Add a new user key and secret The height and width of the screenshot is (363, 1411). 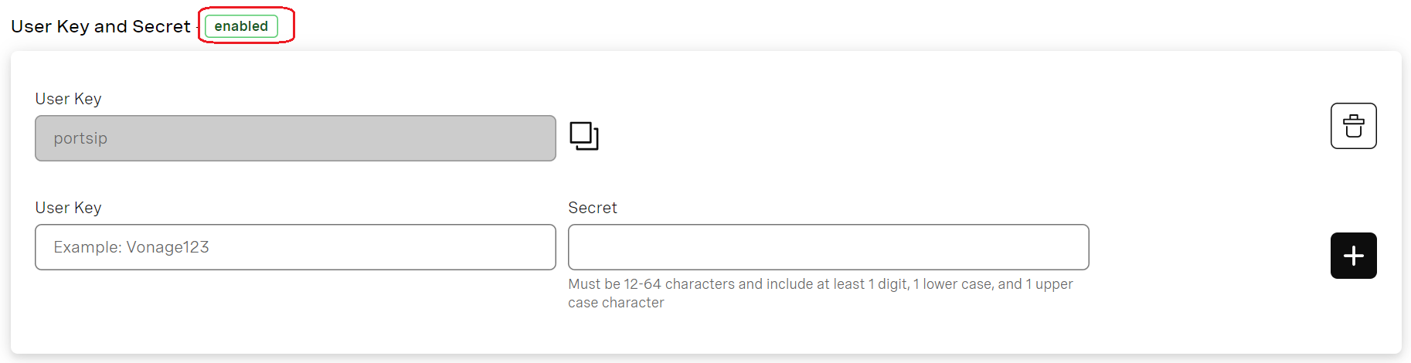point(1353,256)
